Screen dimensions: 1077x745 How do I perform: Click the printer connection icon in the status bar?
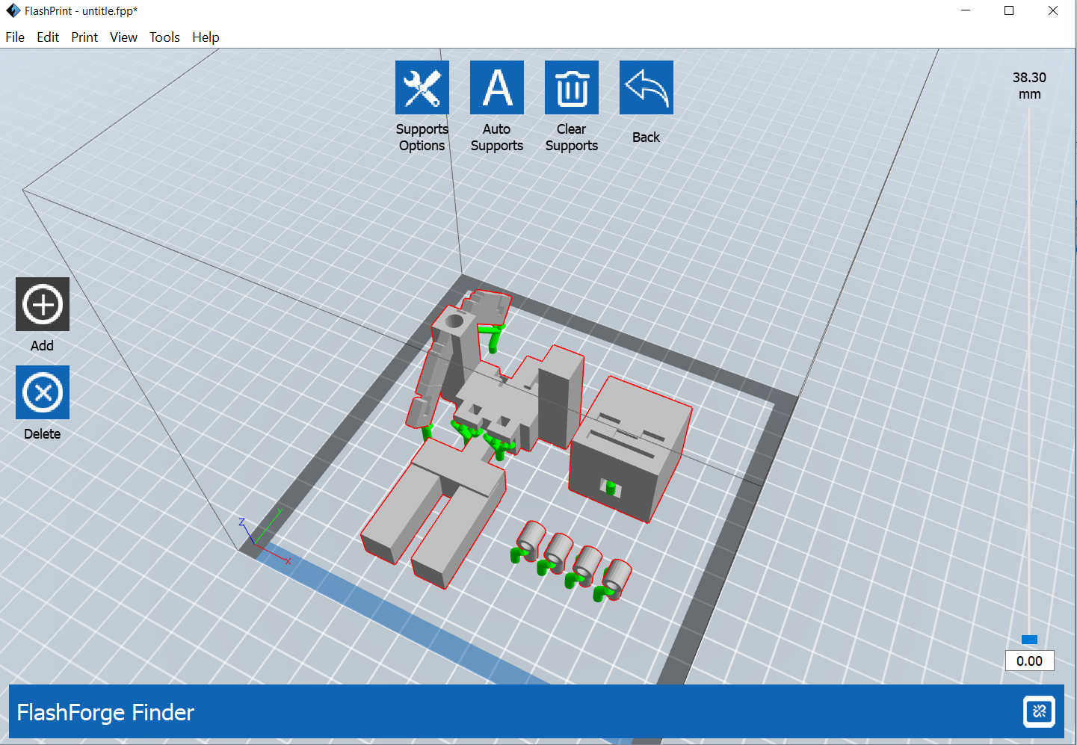pos(1039,711)
